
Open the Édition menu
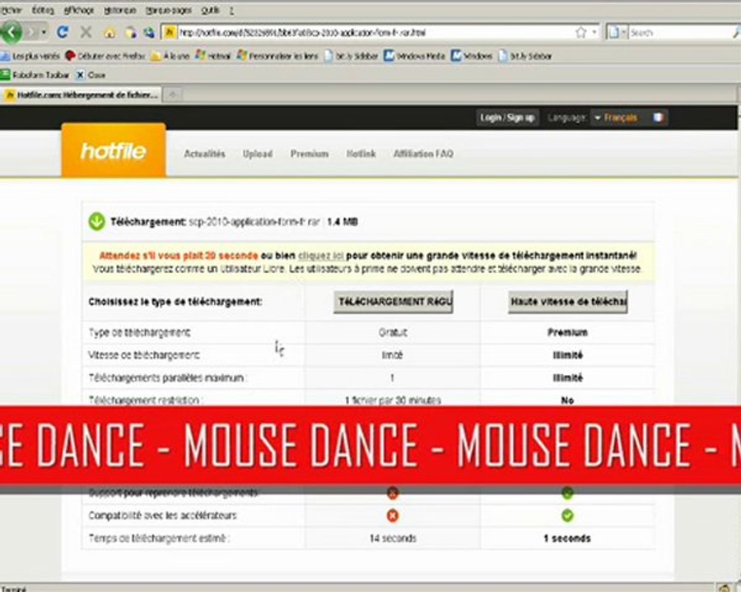(43, 10)
